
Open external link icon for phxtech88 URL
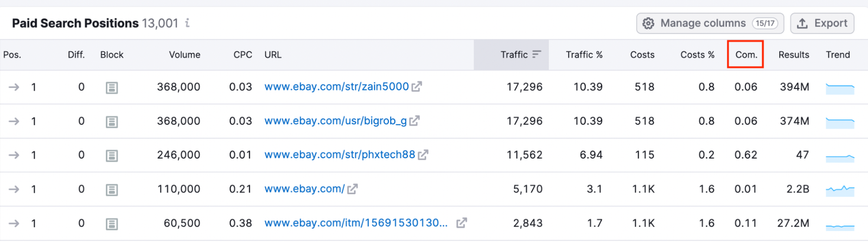tap(423, 155)
